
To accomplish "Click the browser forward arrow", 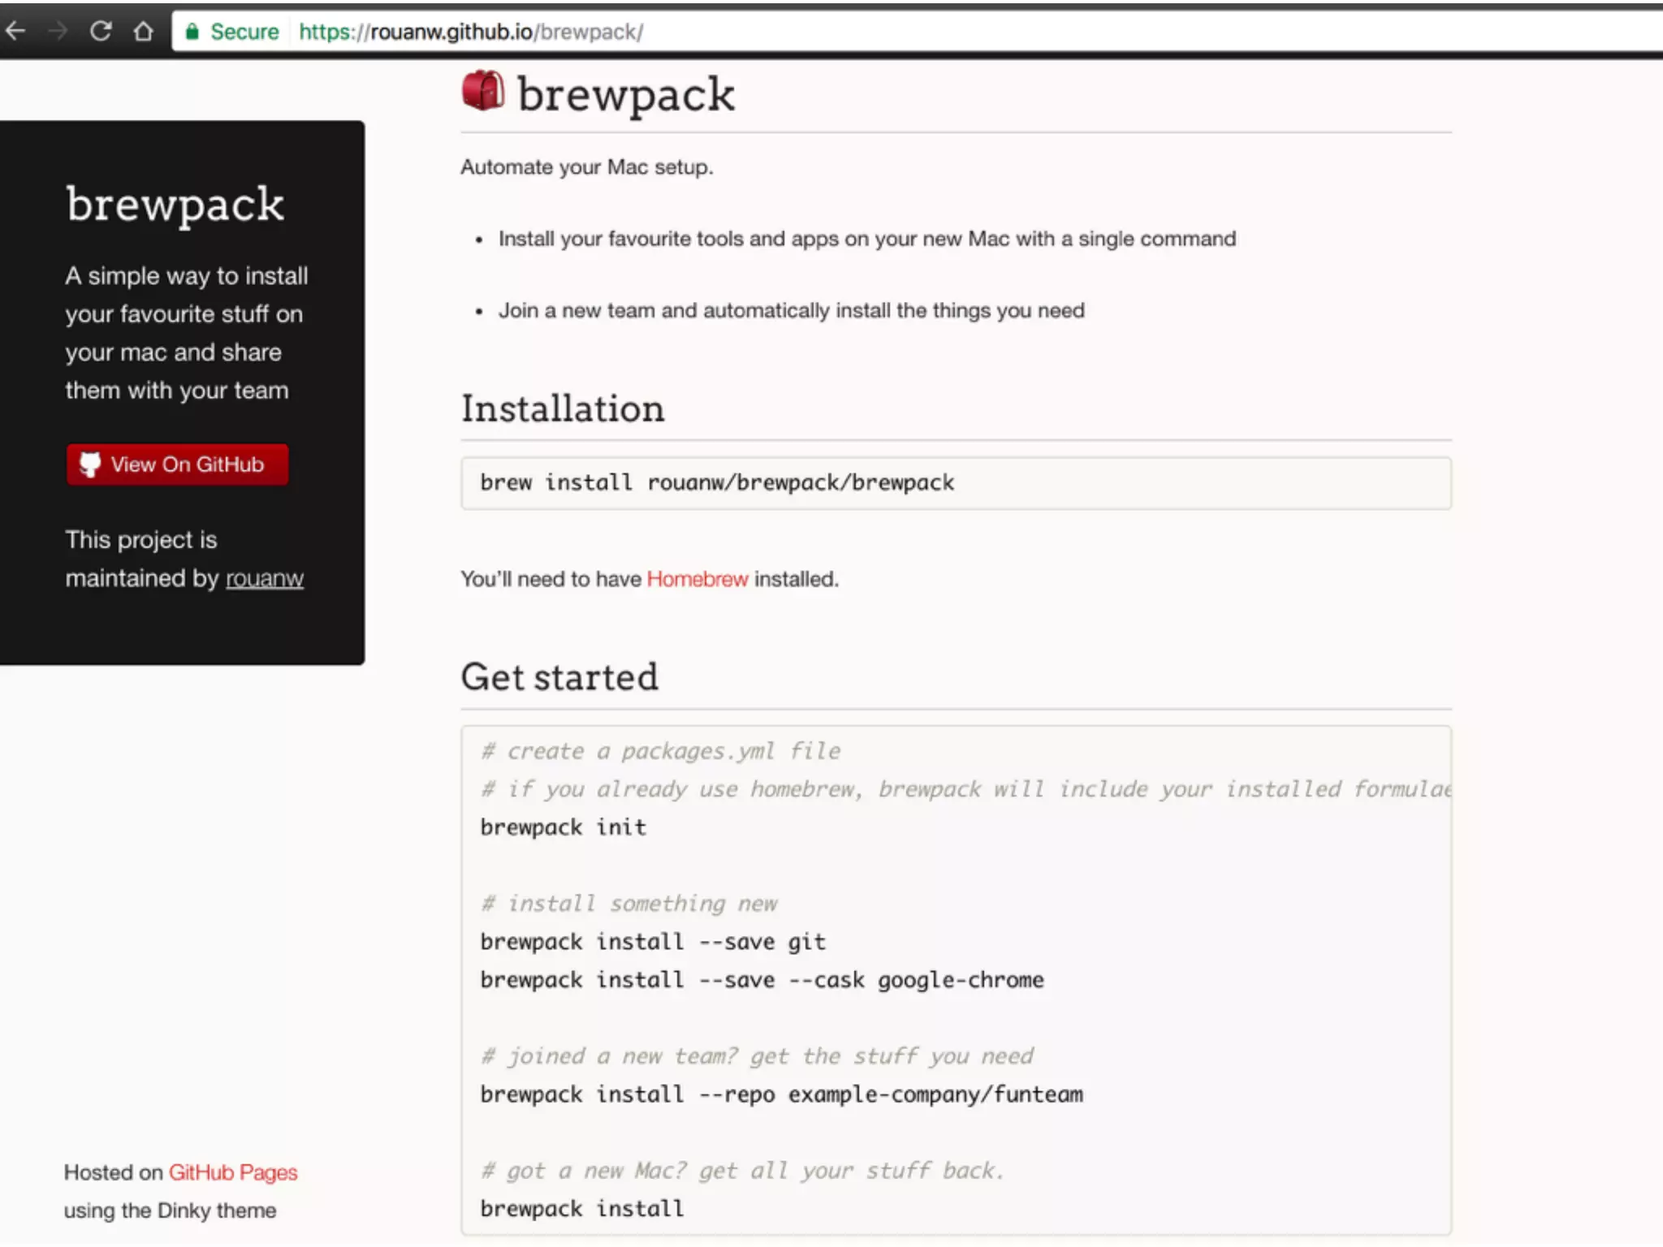I will pos(58,31).
